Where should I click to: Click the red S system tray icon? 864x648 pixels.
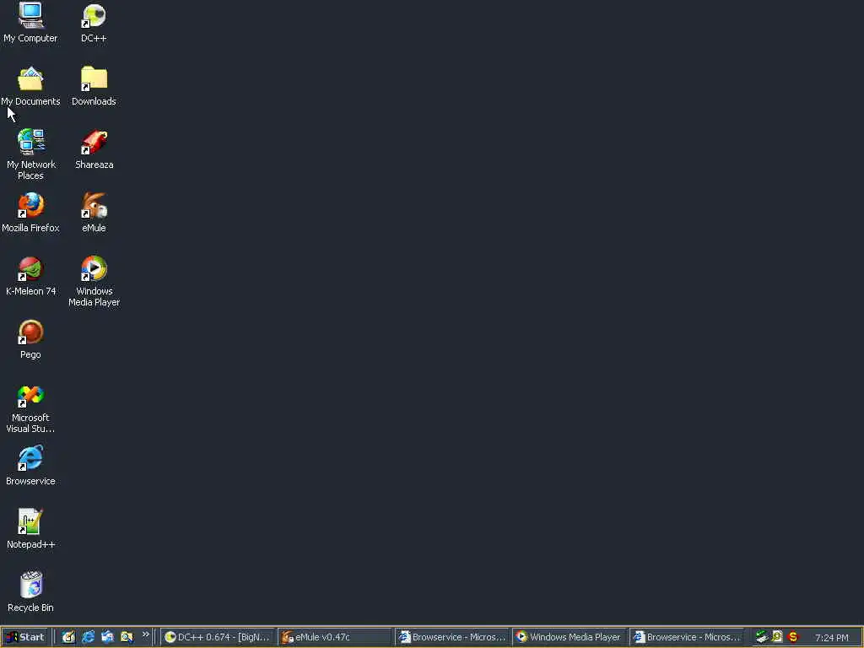[x=793, y=637]
